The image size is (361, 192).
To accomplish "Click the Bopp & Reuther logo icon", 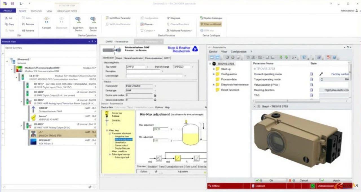I will point(195,49).
